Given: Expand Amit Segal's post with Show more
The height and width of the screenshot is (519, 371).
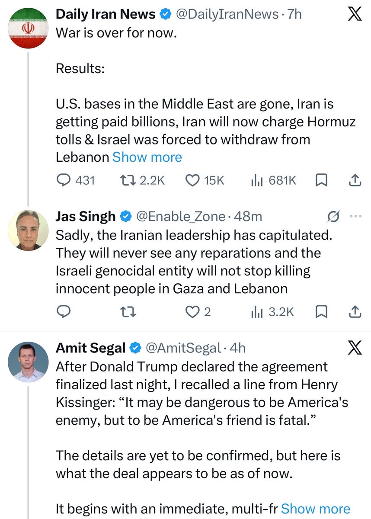Looking at the screenshot, I should (x=316, y=509).
